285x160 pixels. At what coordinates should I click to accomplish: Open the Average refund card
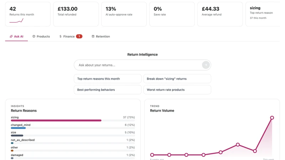(x=220, y=14)
